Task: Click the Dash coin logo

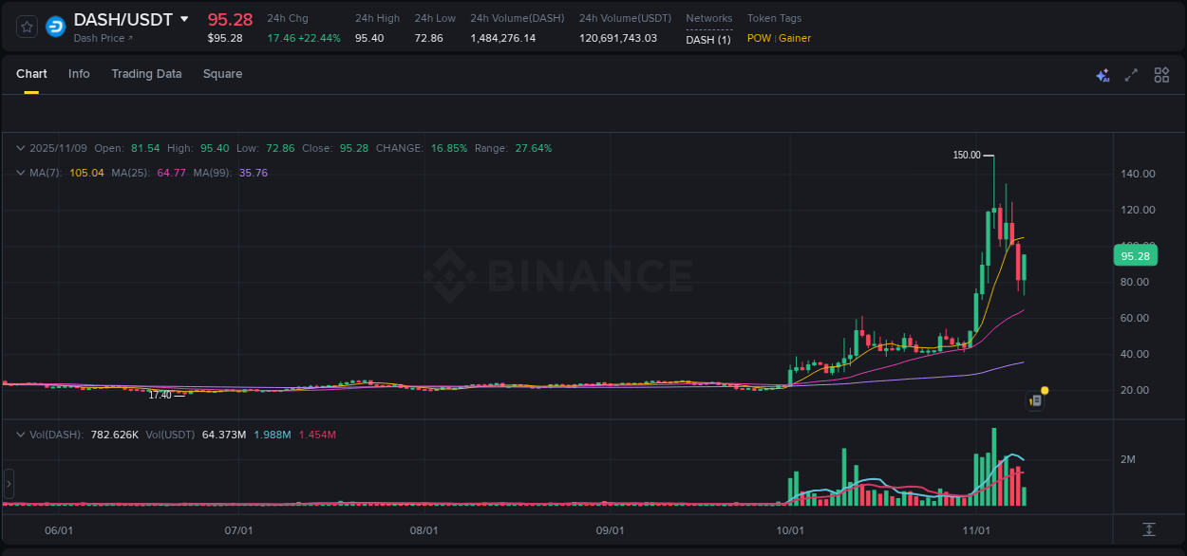Action: [55, 26]
